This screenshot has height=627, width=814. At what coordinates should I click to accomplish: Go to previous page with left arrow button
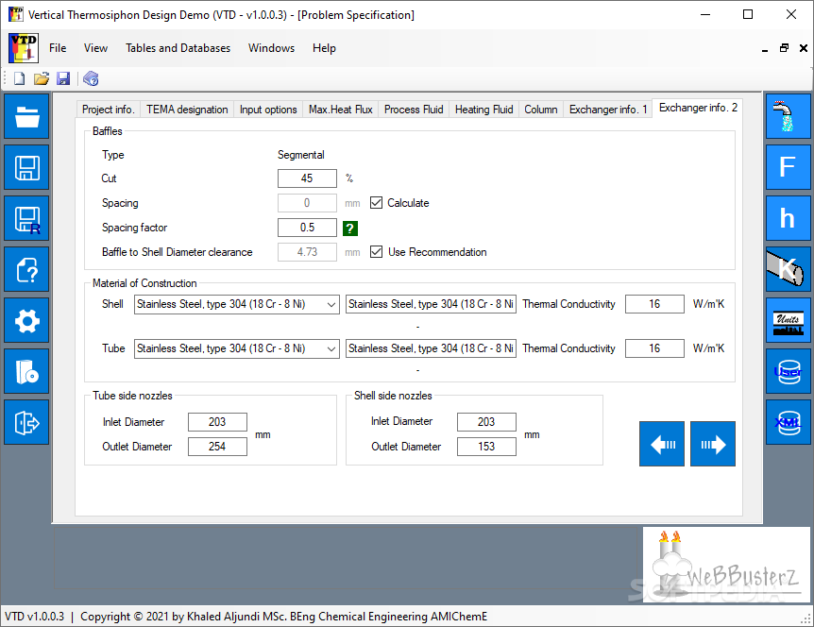pyautogui.click(x=662, y=444)
